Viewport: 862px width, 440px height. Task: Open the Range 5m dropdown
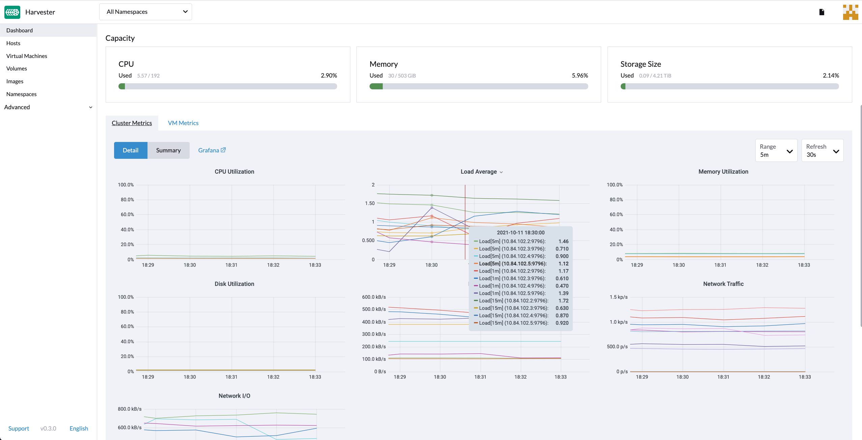[776, 151]
